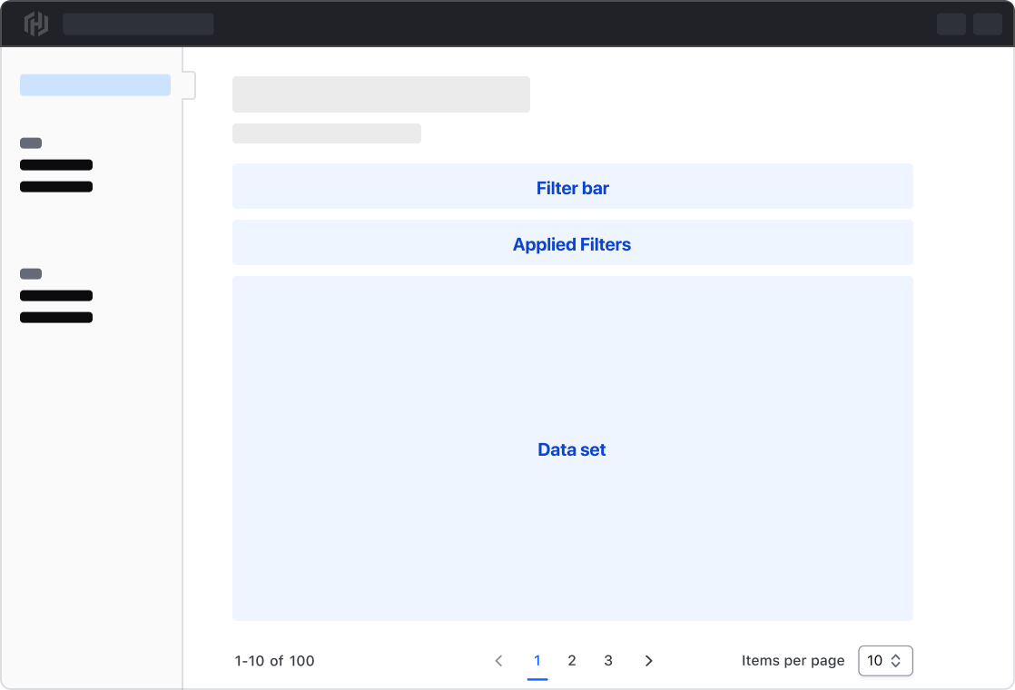Image resolution: width=1015 pixels, height=690 pixels.
Task: Click the rightmost icon in the navbar
Action: tap(988, 24)
